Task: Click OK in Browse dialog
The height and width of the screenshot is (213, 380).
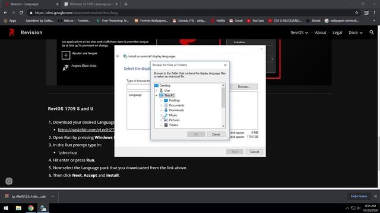Action: point(196,134)
